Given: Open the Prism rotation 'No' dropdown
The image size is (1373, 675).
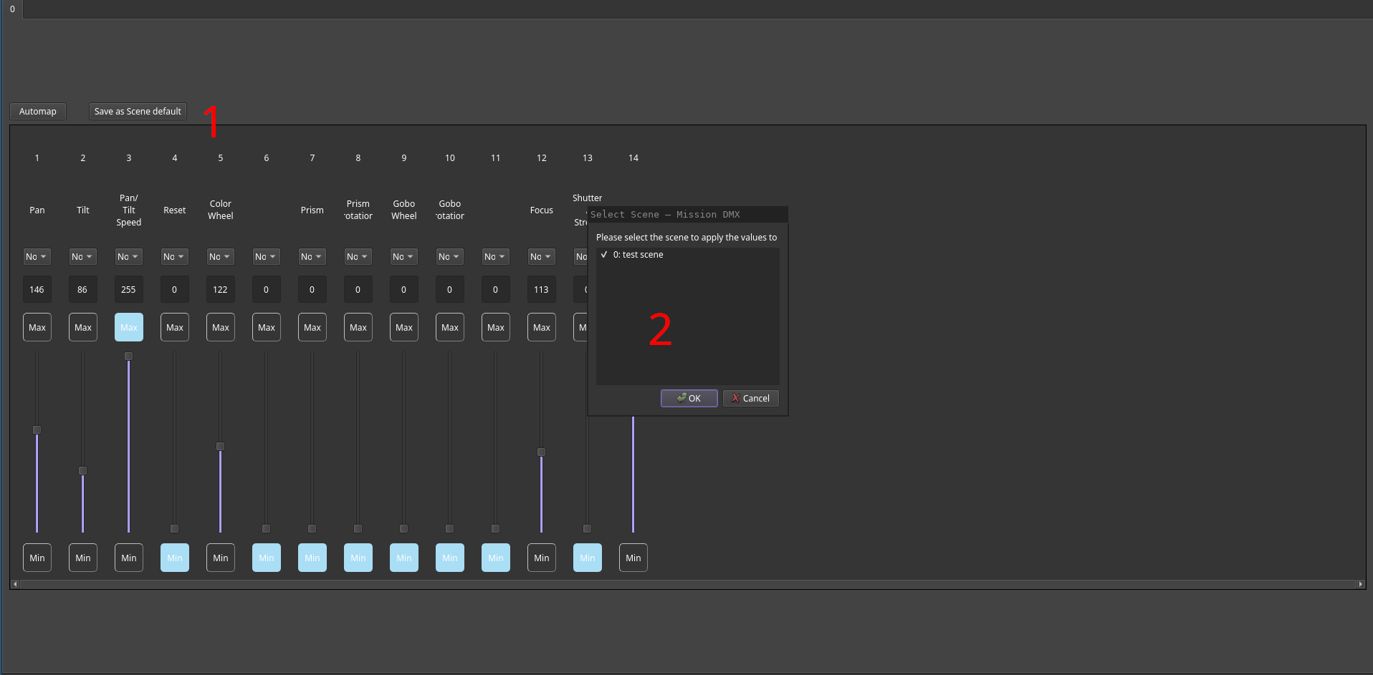Looking at the screenshot, I should pyautogui.click(x=358, y=257).
